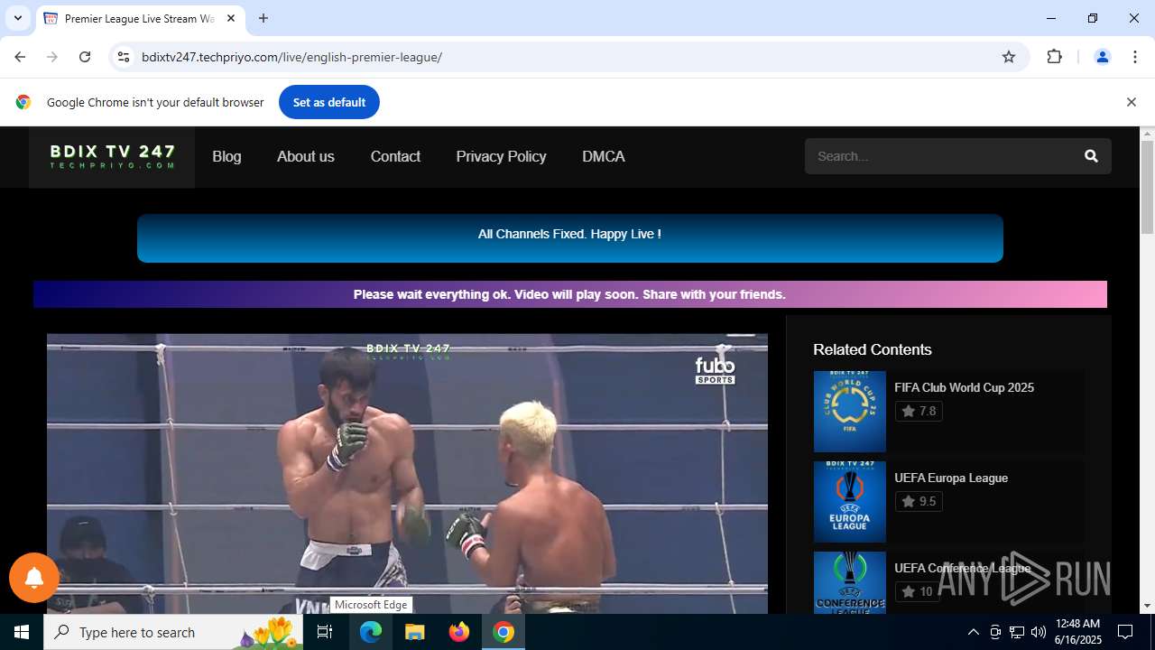Open Chrome profile avatar icon
The height and width of the screenshot is (650, 1155).
coord(1102,57)
